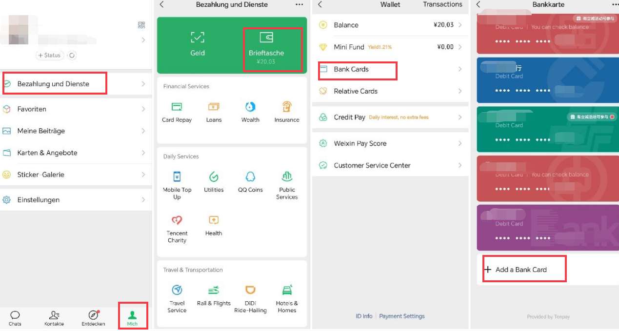Image resolution: width=619 pixels, height=331 pixels.
Task: Select the purple debit card
Action: [x=548, y=228]
